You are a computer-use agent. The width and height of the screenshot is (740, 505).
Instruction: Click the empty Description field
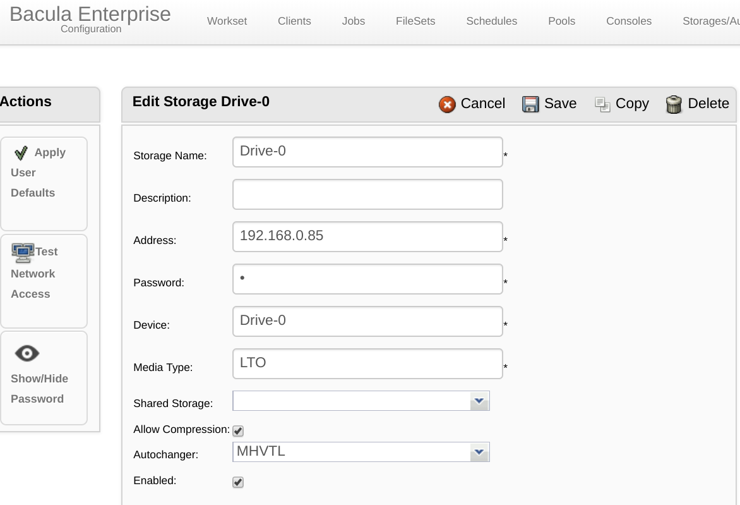pos(367,194)
